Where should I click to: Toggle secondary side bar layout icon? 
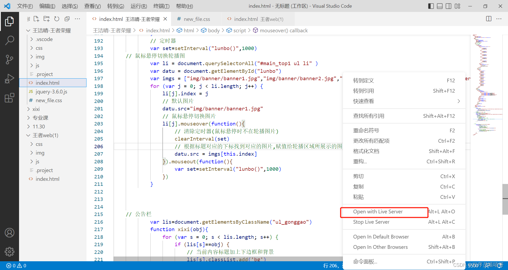[448, 6]
